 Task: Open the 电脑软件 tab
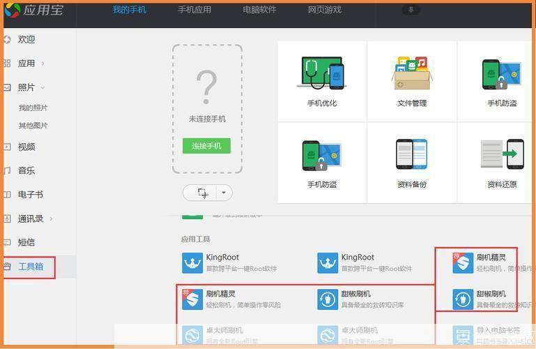259,10
